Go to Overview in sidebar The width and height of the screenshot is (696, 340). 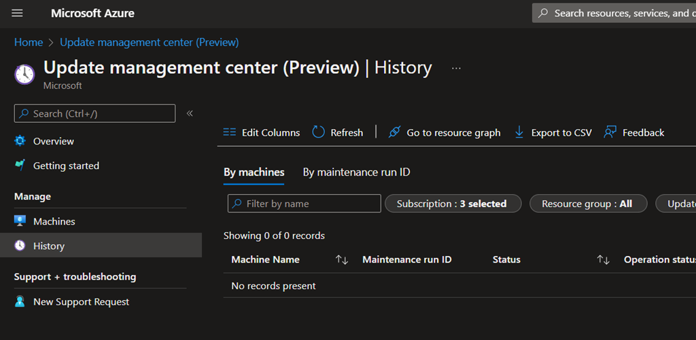[53, 141]
